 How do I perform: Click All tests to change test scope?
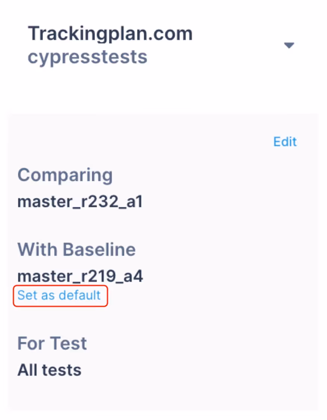(49, 370)
